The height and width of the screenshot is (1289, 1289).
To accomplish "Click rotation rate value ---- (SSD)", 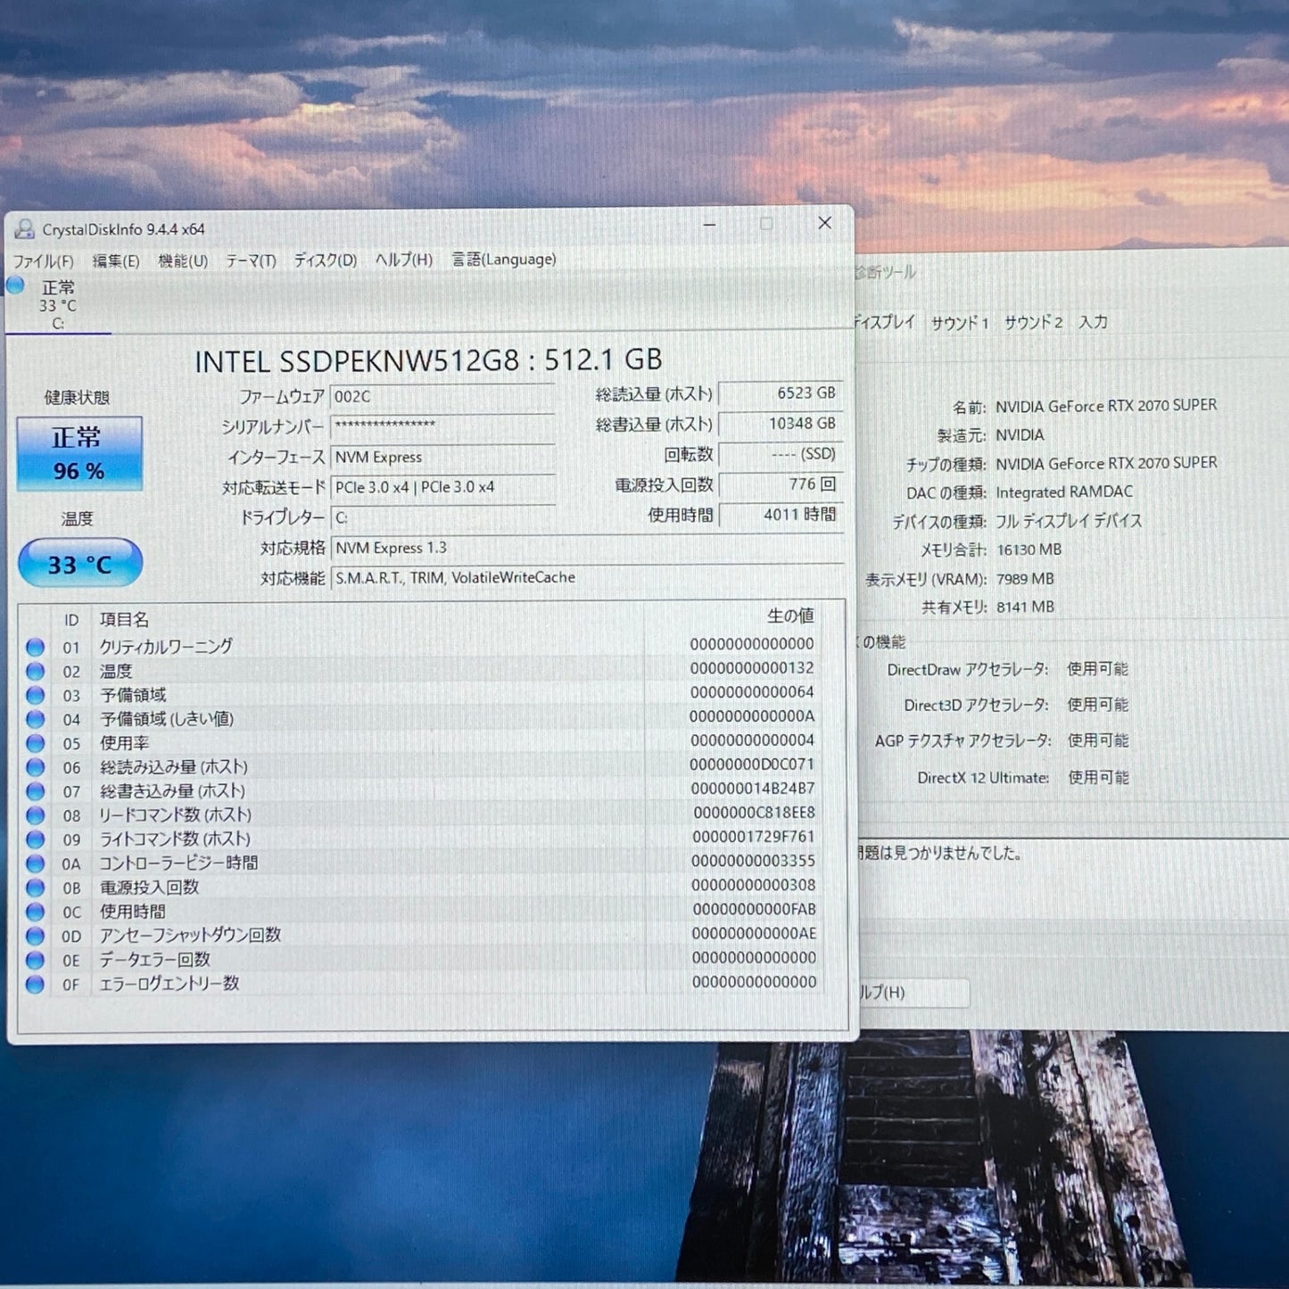I will pyautogui.click(x=781, y=454).
